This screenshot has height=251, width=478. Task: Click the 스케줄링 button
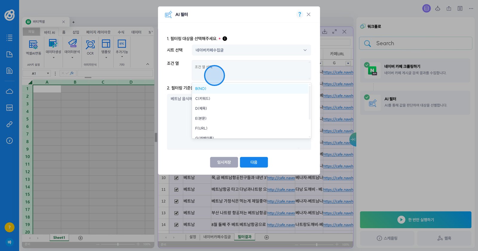coord(387,238)
